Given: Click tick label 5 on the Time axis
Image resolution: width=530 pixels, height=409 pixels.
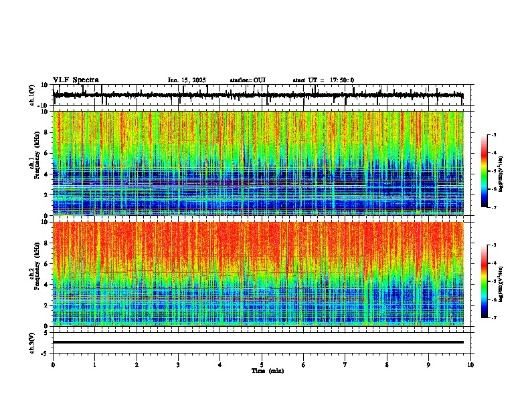Looking at the screenshot, I should click(x=262, y=365).
